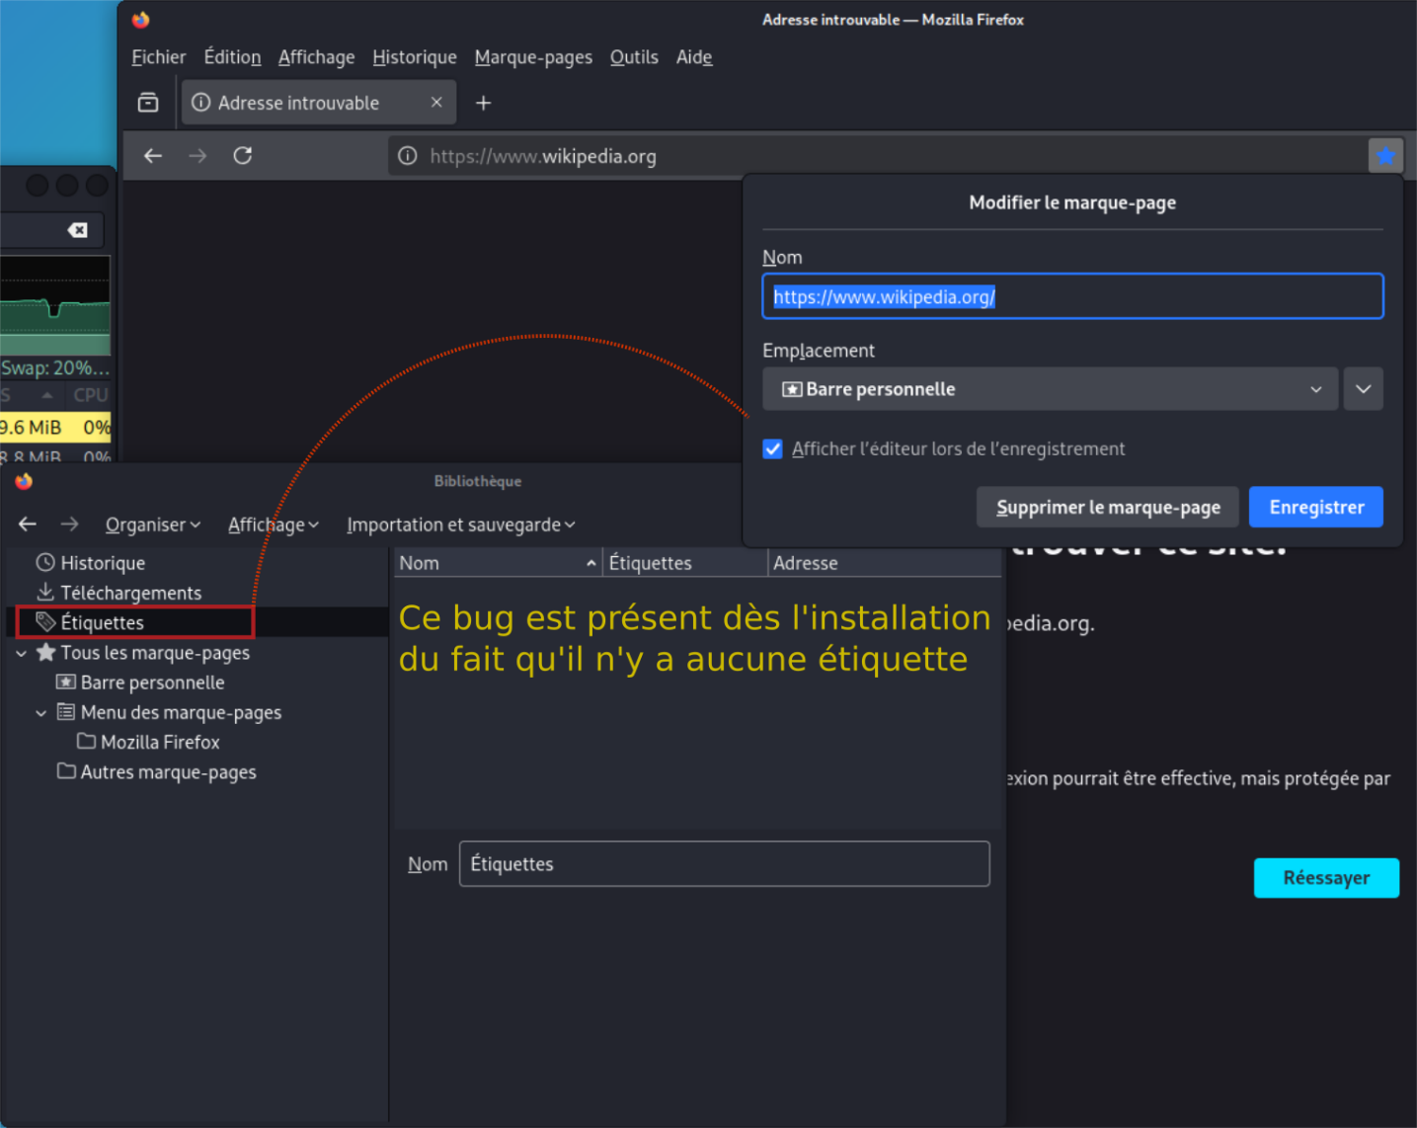Click the memory usage graph in monitor
Viewport: 1417px width, 1128px height.
click(55, 305)
